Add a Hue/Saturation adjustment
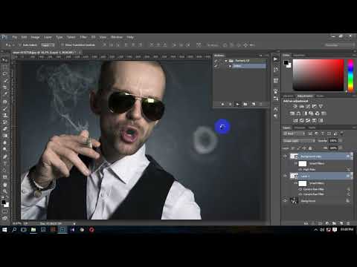 pyautogui.click(x=292, y=113)
